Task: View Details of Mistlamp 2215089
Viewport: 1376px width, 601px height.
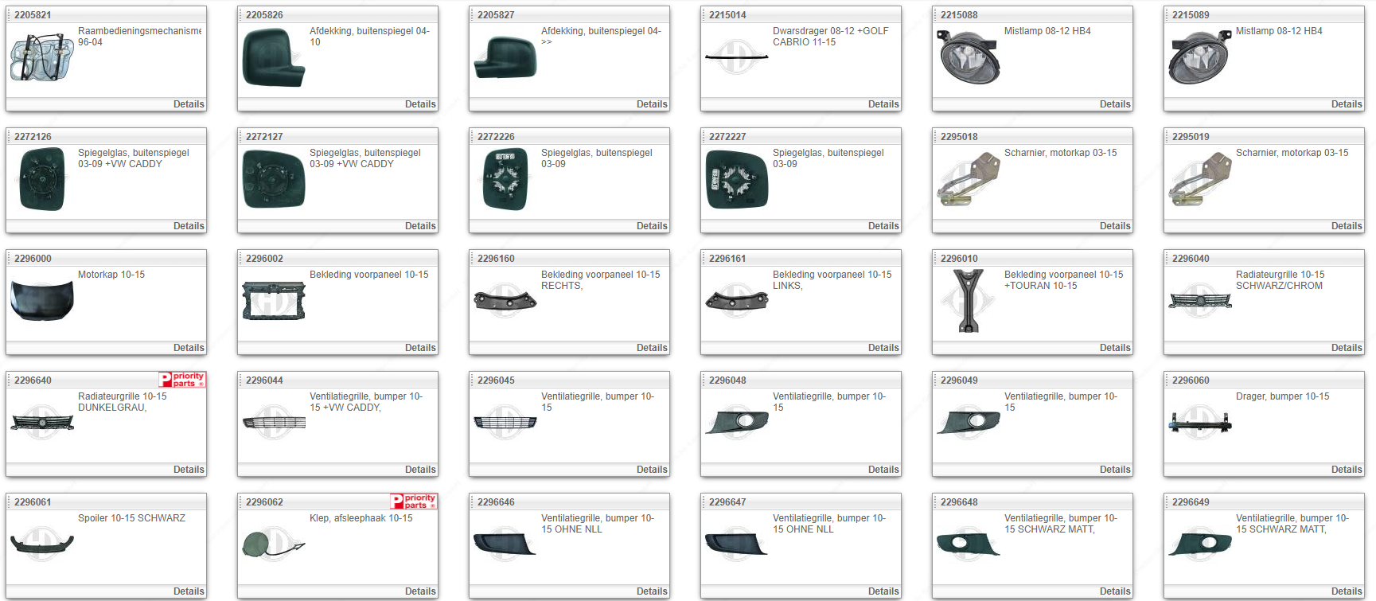Action: tap(1346, 104)
